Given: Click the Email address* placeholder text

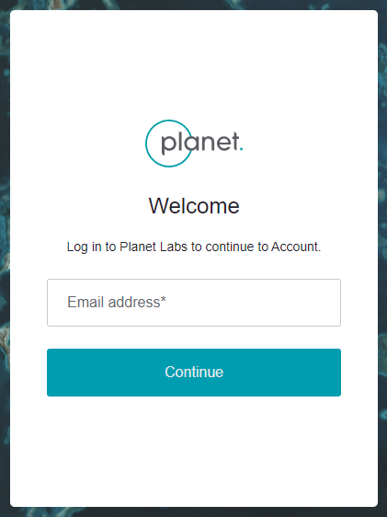Looking at the screenshot, I should tap(117, 302).
